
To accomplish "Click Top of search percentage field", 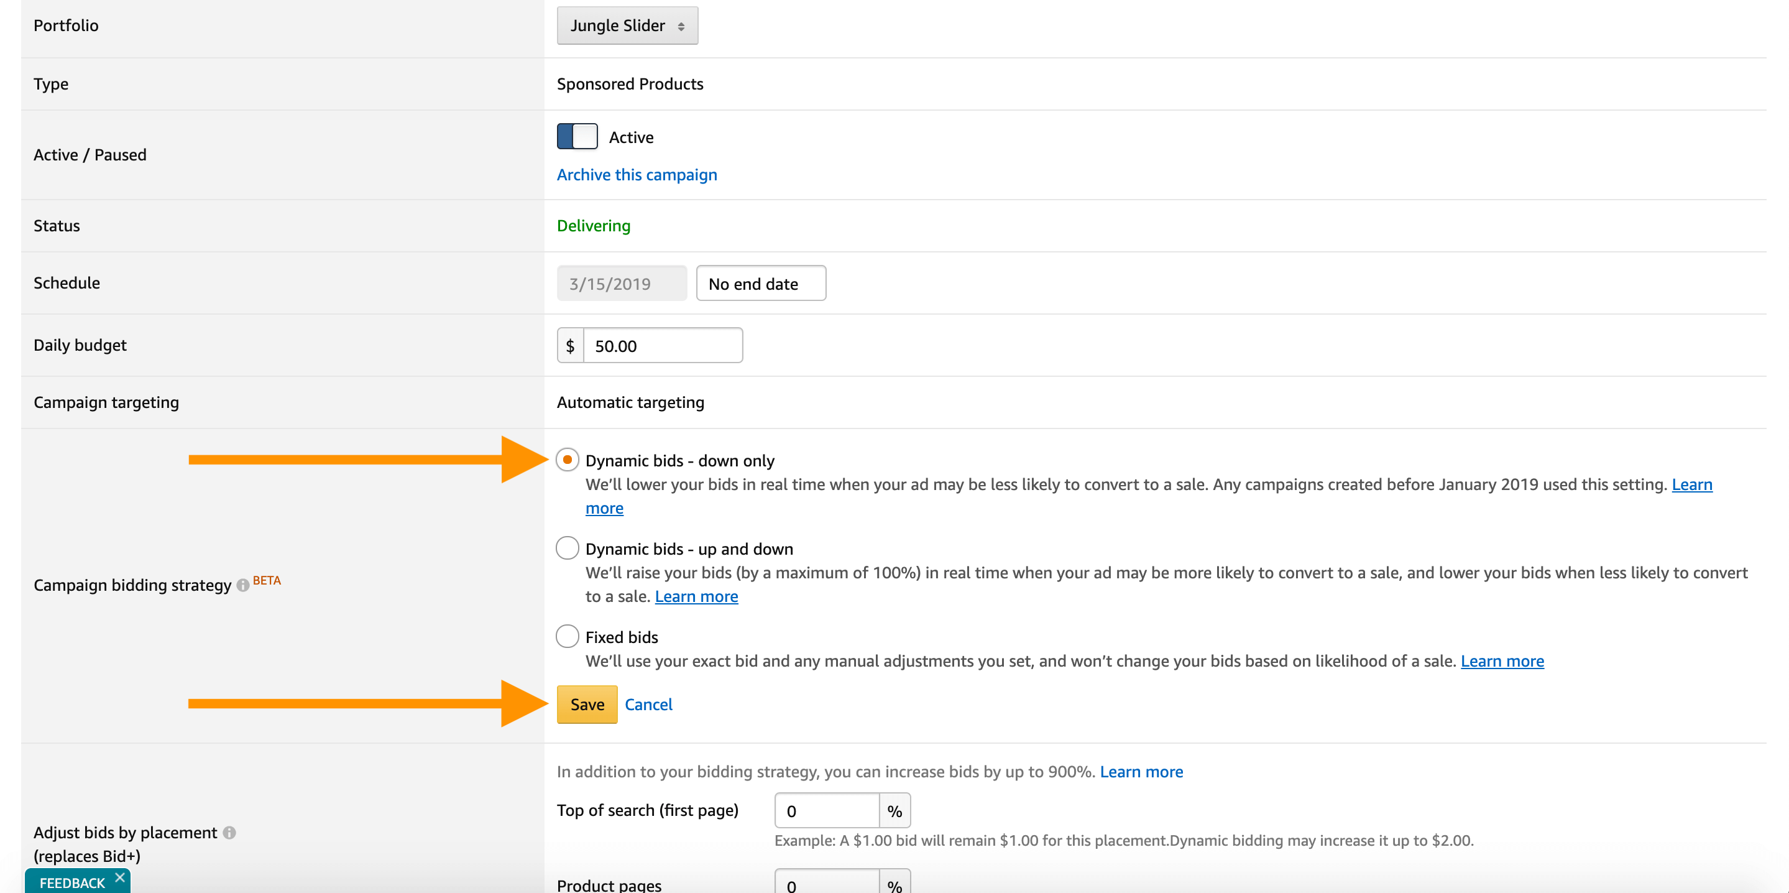I will (x=827, y=811).
